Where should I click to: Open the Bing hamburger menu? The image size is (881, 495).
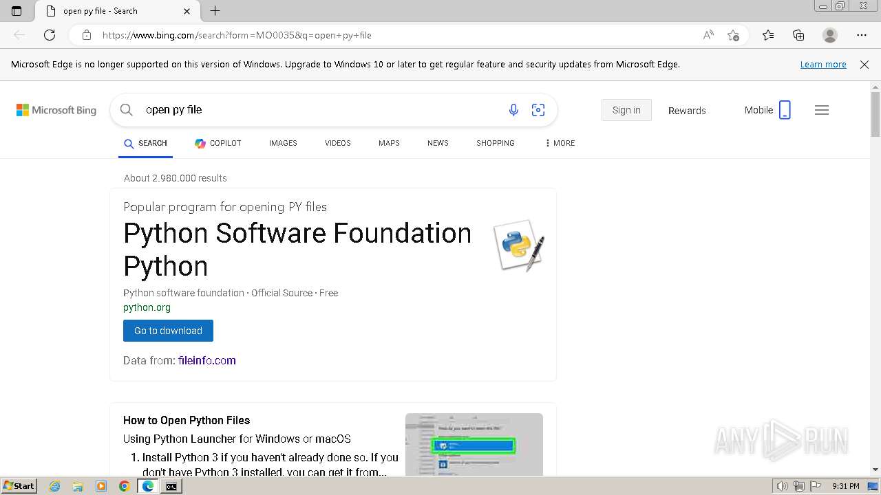point(822,110)
